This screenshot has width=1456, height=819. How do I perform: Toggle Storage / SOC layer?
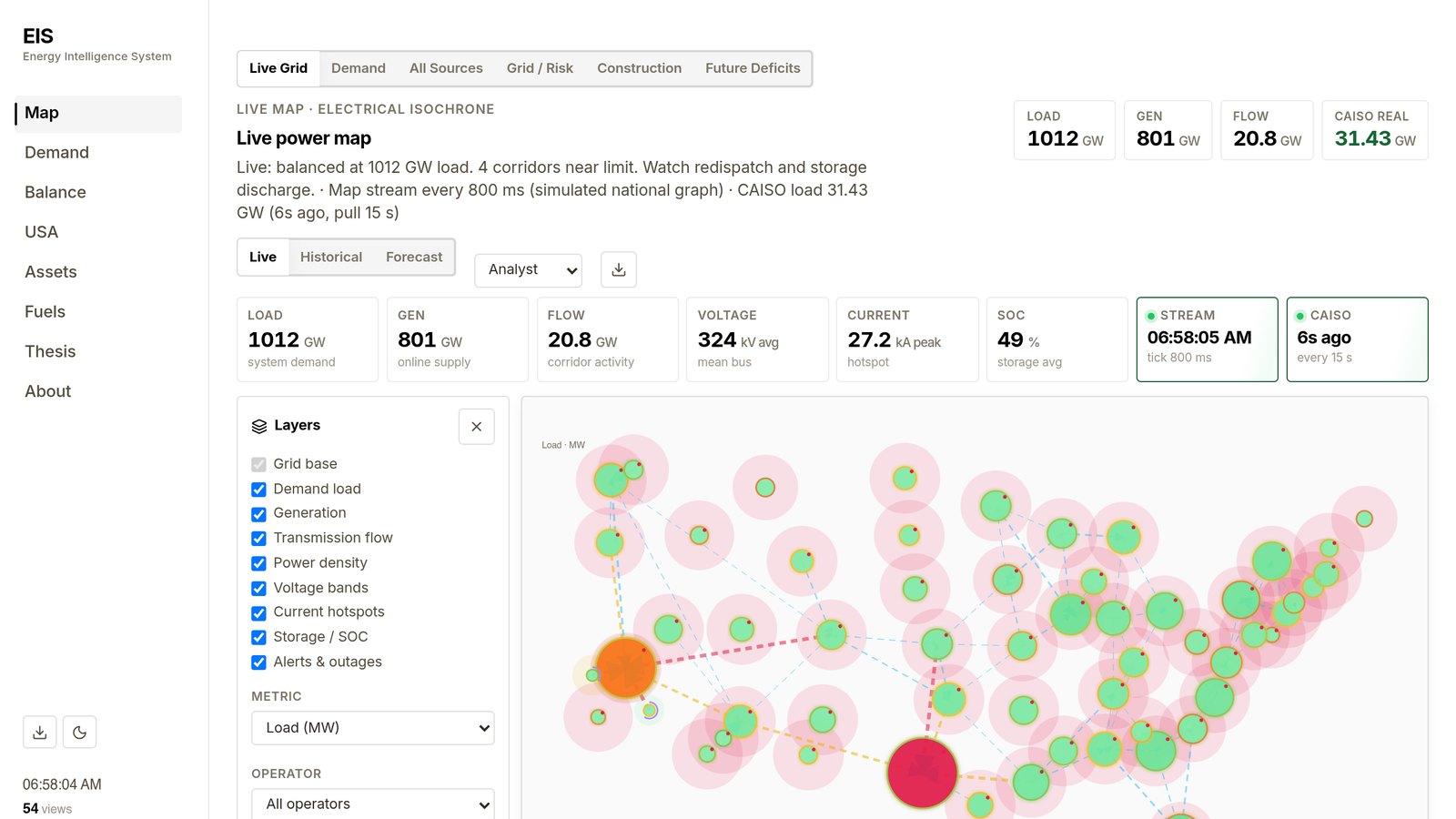(258, 638)
